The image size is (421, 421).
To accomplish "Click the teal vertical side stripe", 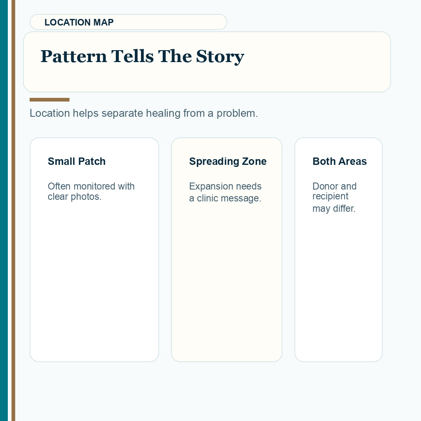I will 4,210.
